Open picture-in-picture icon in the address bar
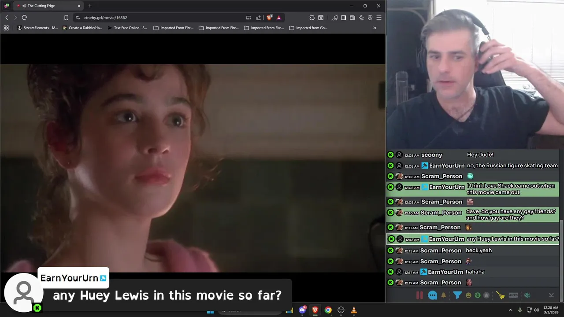 point(249,18)
